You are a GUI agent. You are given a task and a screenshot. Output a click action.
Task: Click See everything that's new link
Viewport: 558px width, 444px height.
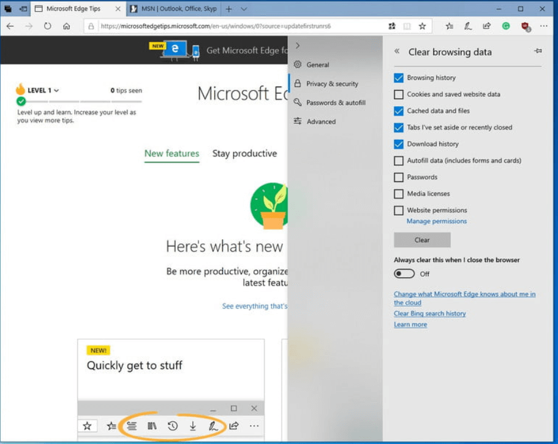pyautogui.click(x=254, y=306)
